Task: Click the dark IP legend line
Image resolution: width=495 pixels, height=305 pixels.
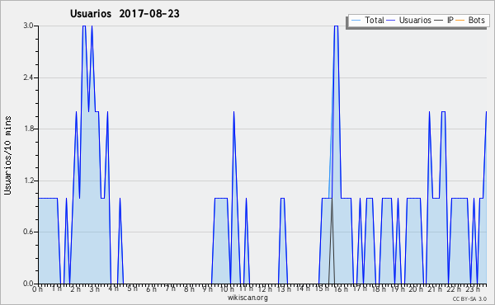Action: [x=439, y=21]
